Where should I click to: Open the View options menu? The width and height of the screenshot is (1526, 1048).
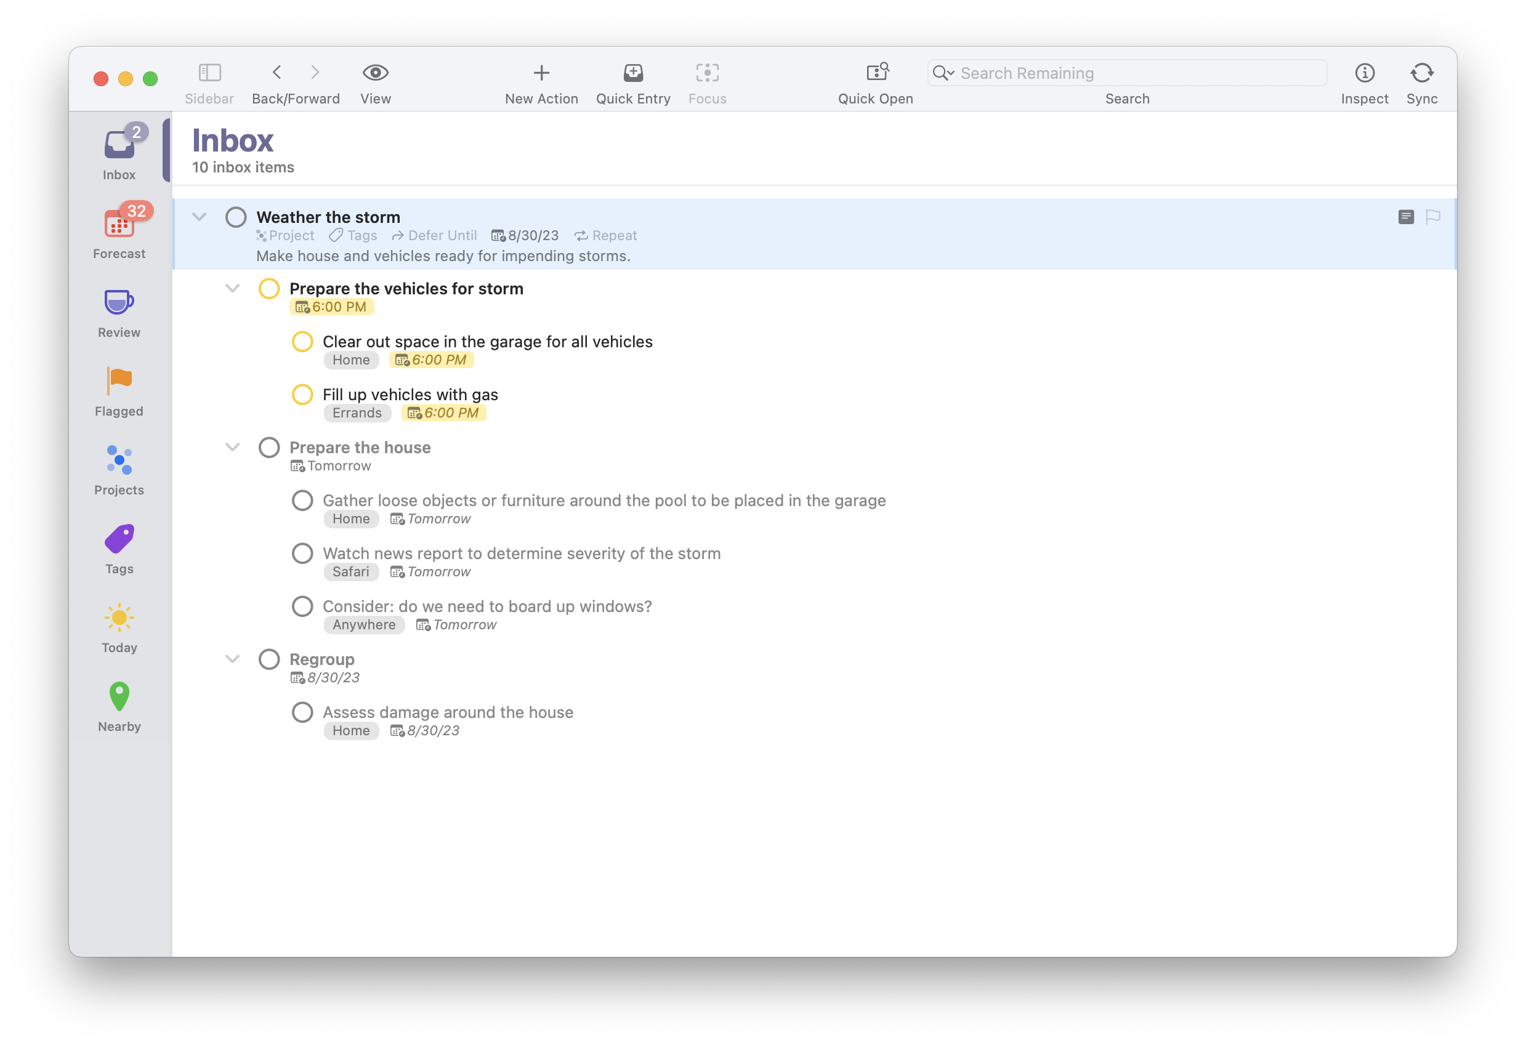pyautogui.click(x=375, y=73)
